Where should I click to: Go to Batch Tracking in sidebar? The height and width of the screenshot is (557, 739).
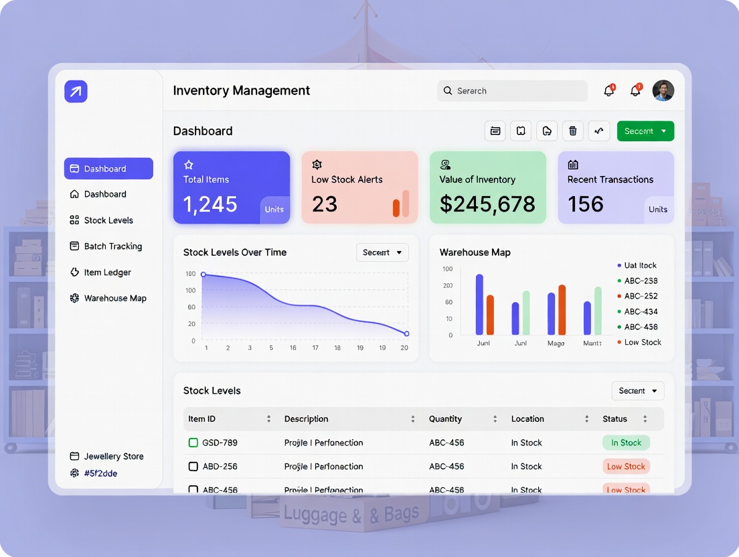[112, 246]
